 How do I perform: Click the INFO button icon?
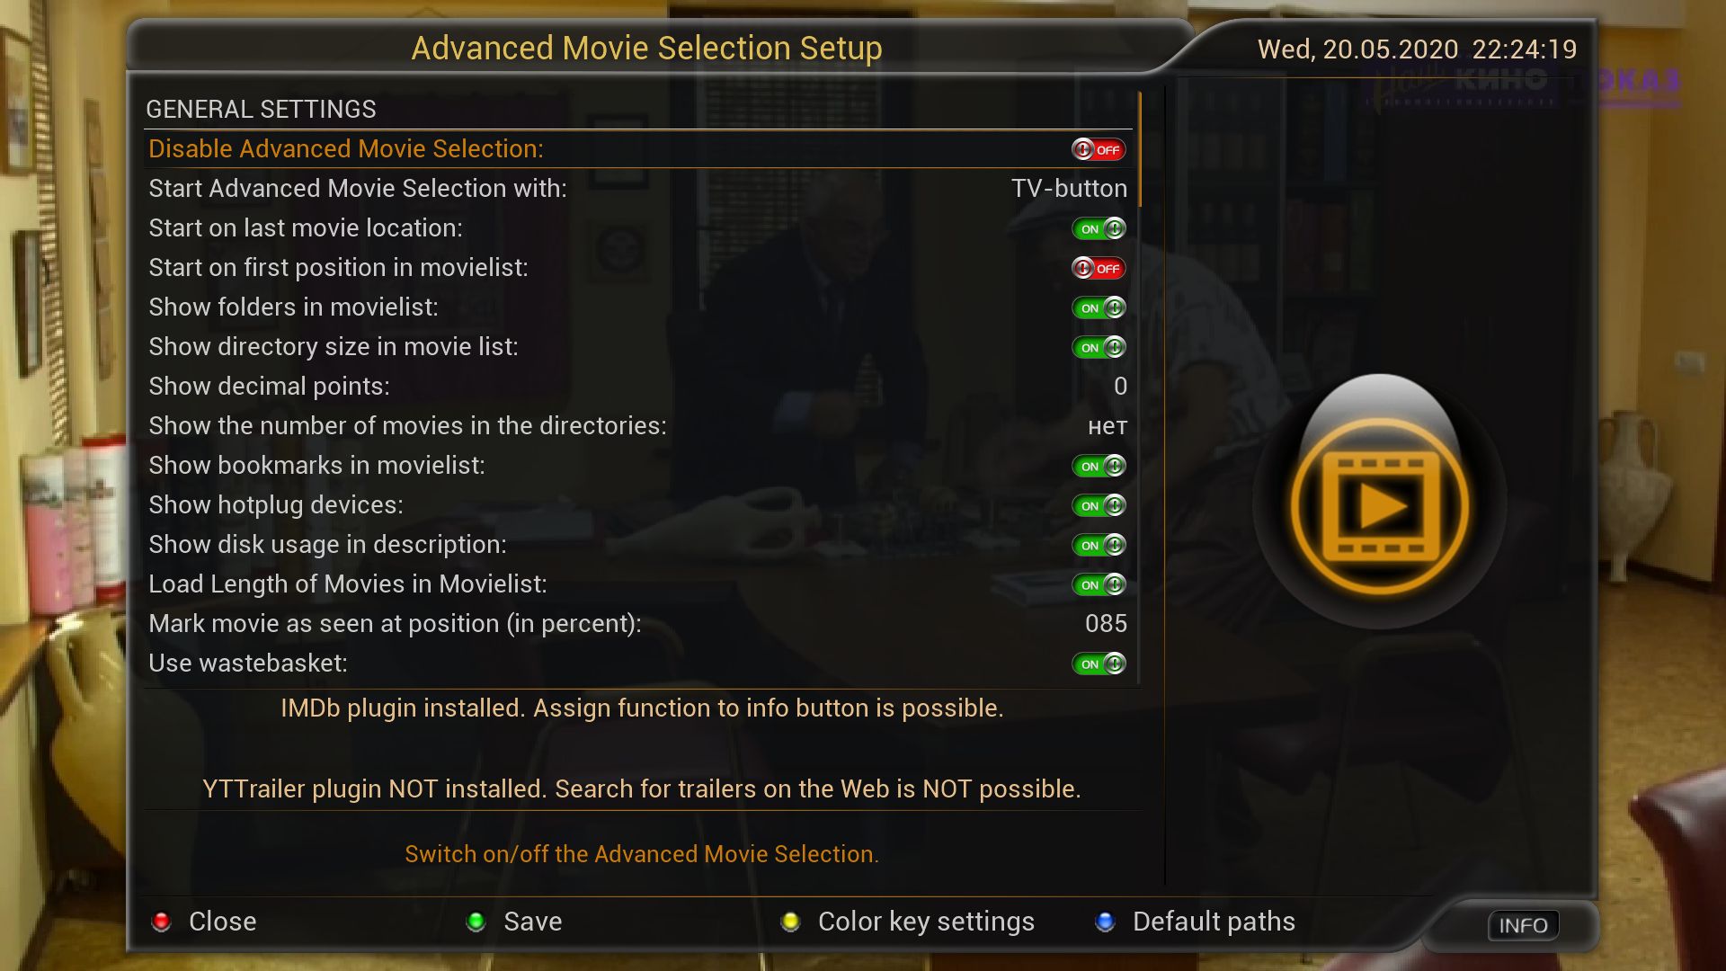click(1523, 925)
